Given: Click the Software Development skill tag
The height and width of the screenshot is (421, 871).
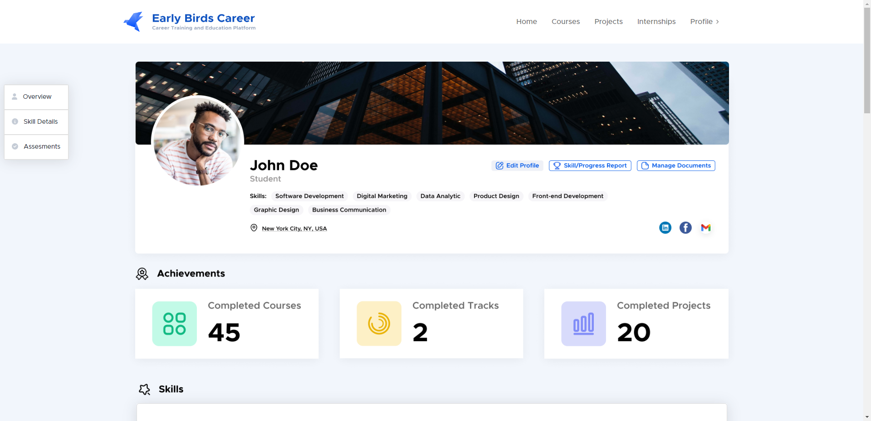Looking at the screenshot, I should click(x=309, y=196).
